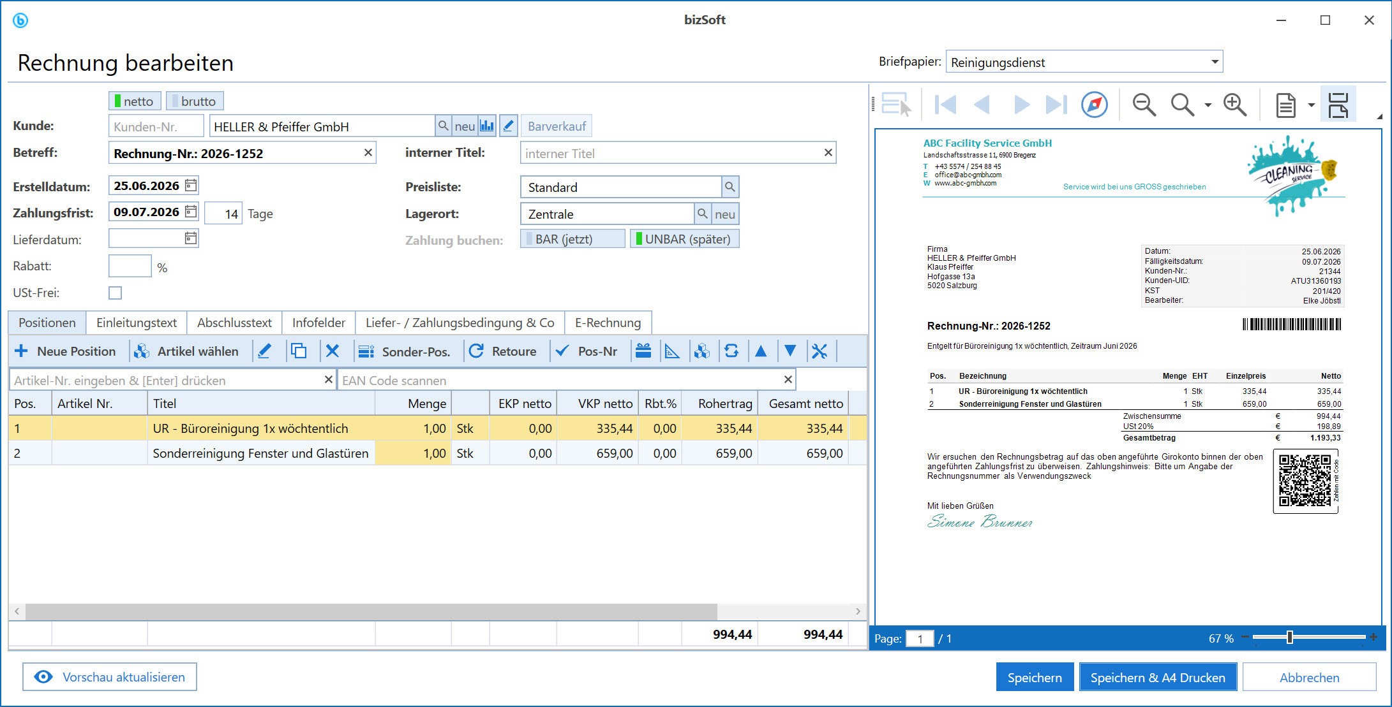Open tools wrench-screwdriver icon in positions toolbar
1392x707 pixels.
(x=819, y=351)
